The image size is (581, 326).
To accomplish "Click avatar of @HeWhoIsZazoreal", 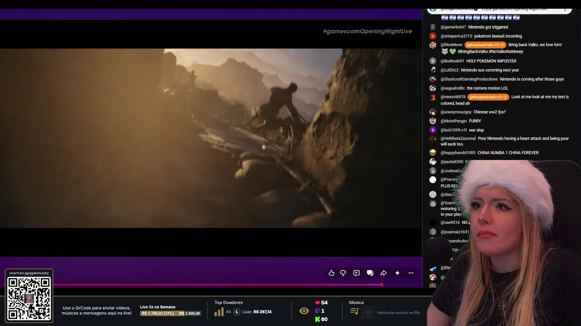I will (x=433, y=139).
